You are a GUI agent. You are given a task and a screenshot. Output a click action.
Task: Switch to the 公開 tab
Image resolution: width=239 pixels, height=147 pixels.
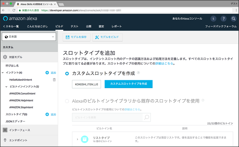(x=88, y=26)
